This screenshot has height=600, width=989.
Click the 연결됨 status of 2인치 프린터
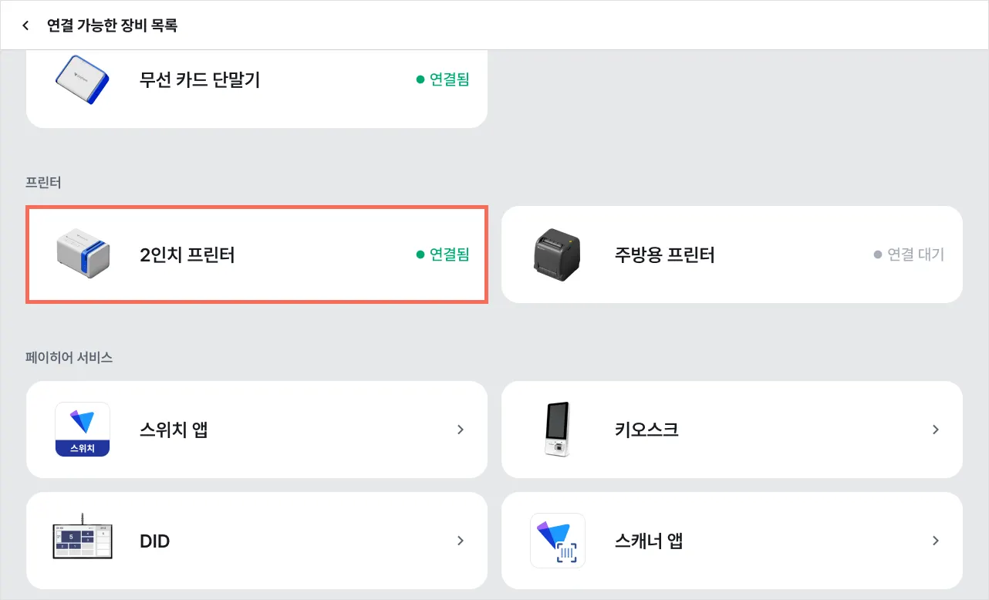click(443, 254)
